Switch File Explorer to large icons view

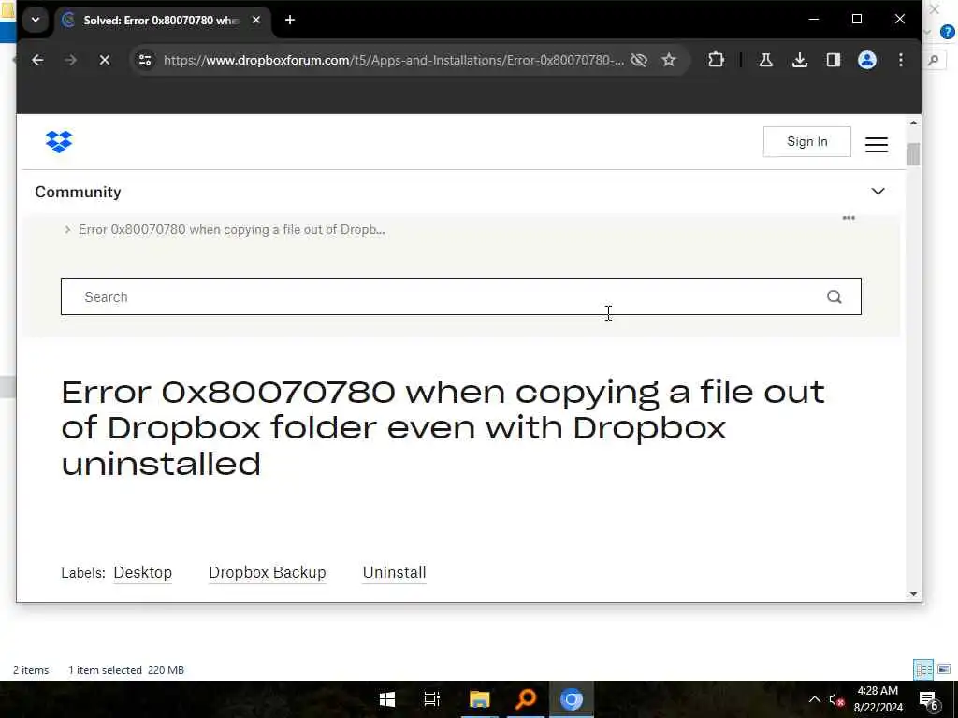coord(944,669)
